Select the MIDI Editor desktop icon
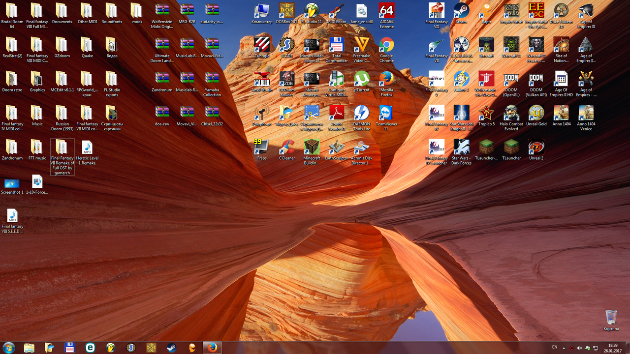The height and width of the screenshot is (354, 630). [x=337, y=13]
